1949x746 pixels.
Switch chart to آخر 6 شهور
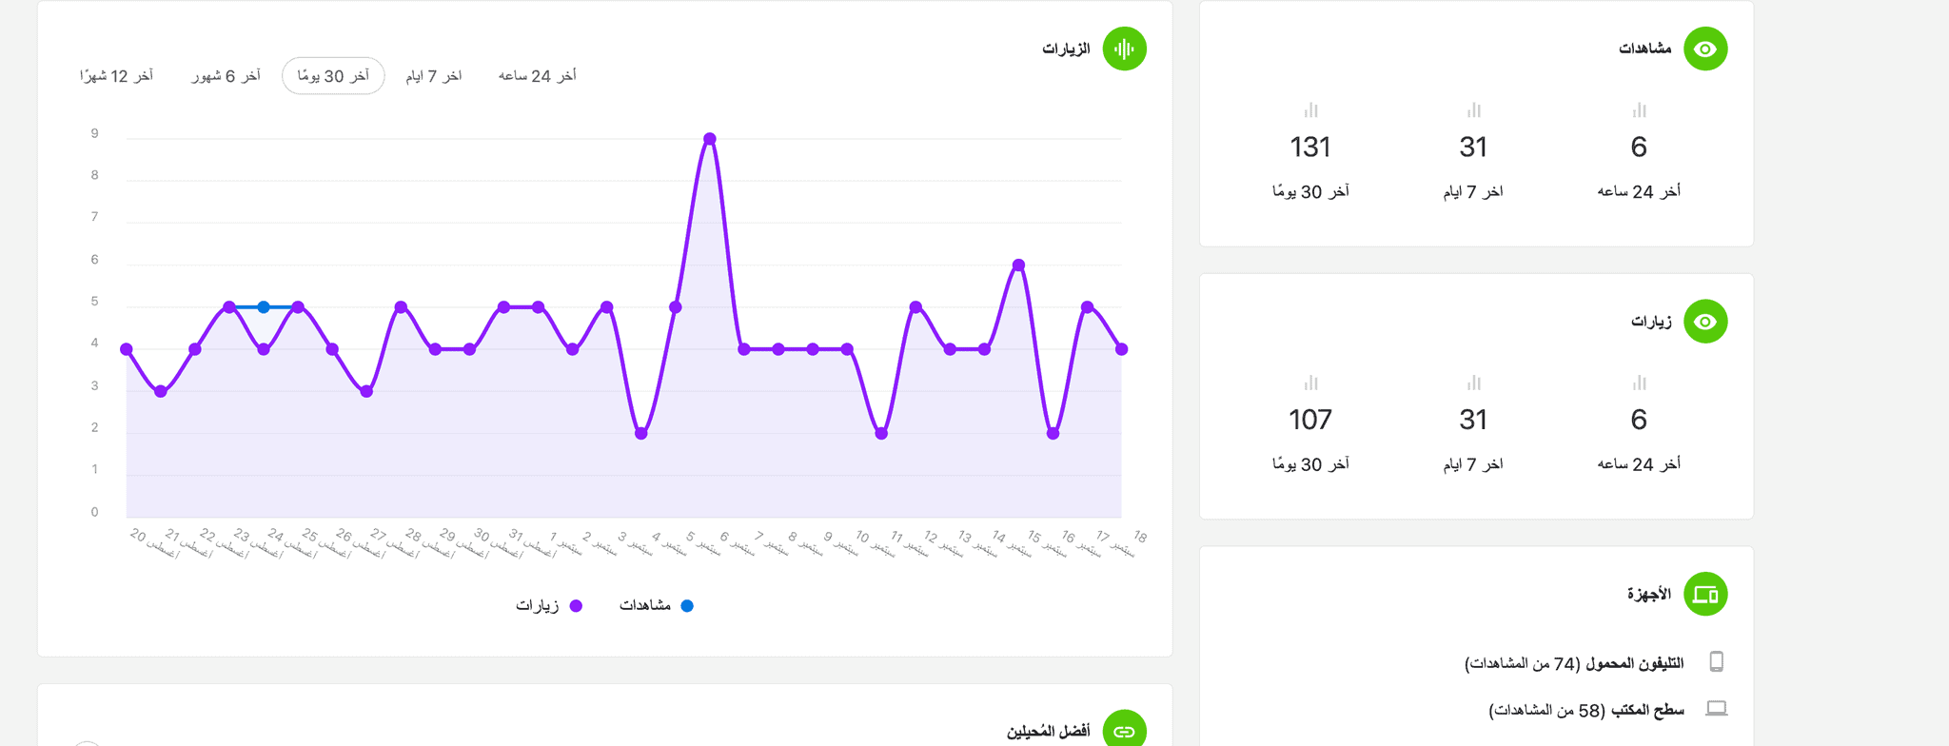click(226, 76)
